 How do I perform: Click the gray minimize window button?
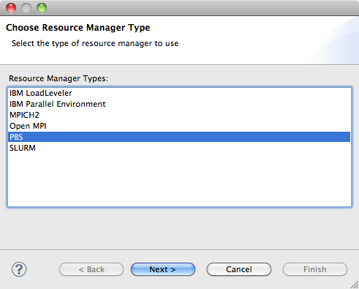point(26,8)
